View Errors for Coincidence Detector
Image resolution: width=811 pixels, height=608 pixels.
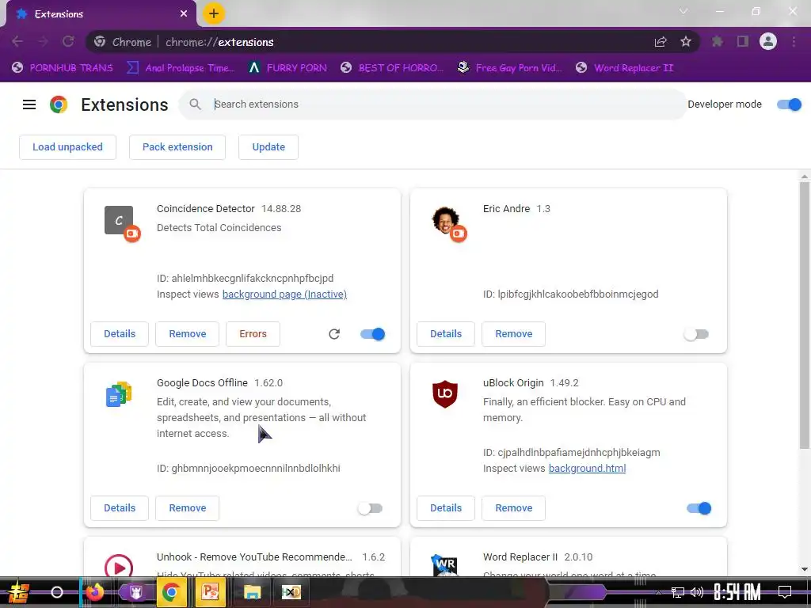pos(253,334)
